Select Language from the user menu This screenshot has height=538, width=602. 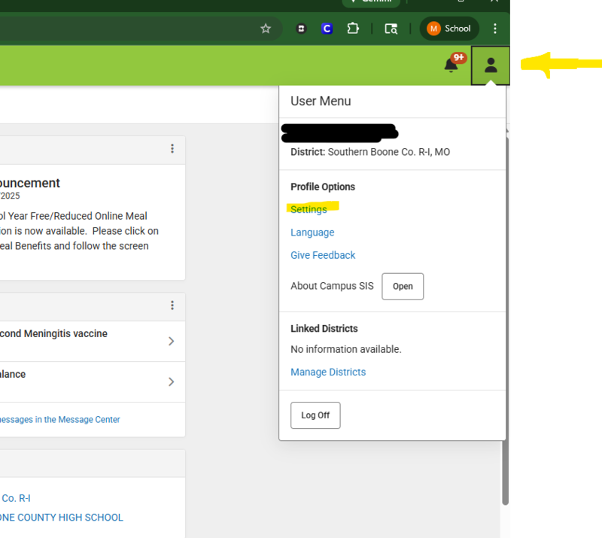tap(312, 233)
